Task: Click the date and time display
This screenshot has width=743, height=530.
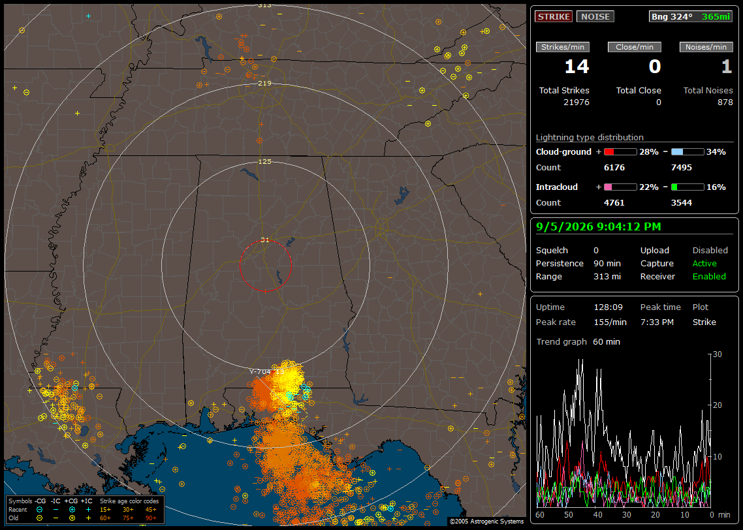Action: (x=599, y=227)
